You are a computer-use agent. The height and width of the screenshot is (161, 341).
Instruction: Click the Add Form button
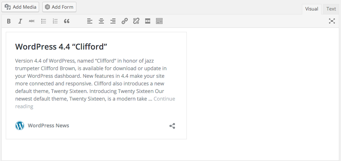click(59, 7)
